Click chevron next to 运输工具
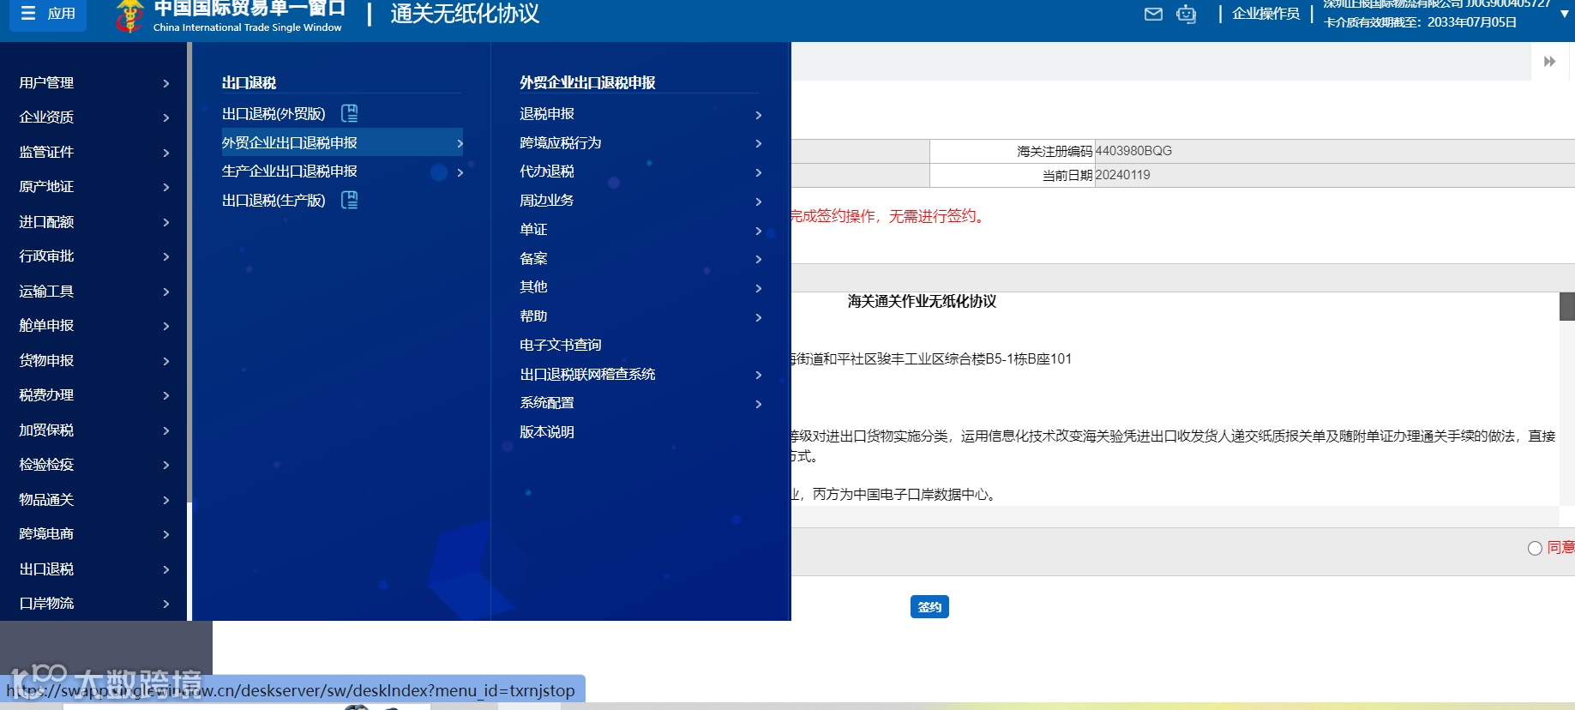The height and width of the screenshot is (710, 1575). click(x=166, y=292)
